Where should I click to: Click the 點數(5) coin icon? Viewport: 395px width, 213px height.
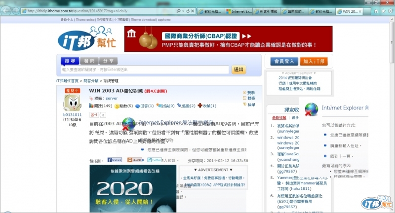click(x=117, y=106)
